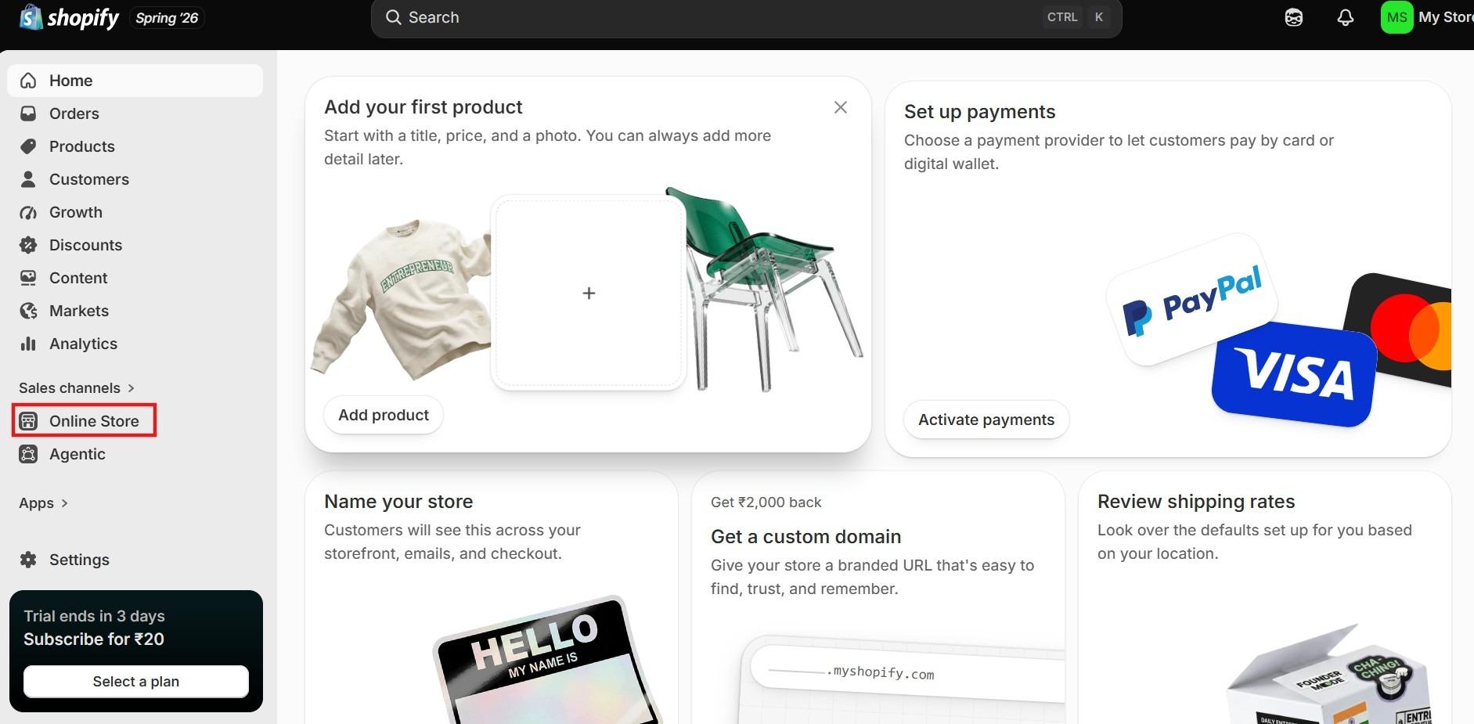1474x724 pixels.
Task: Open the Sidekick assistant icon
Action: pyautogui.click(x=1294, y=17)
